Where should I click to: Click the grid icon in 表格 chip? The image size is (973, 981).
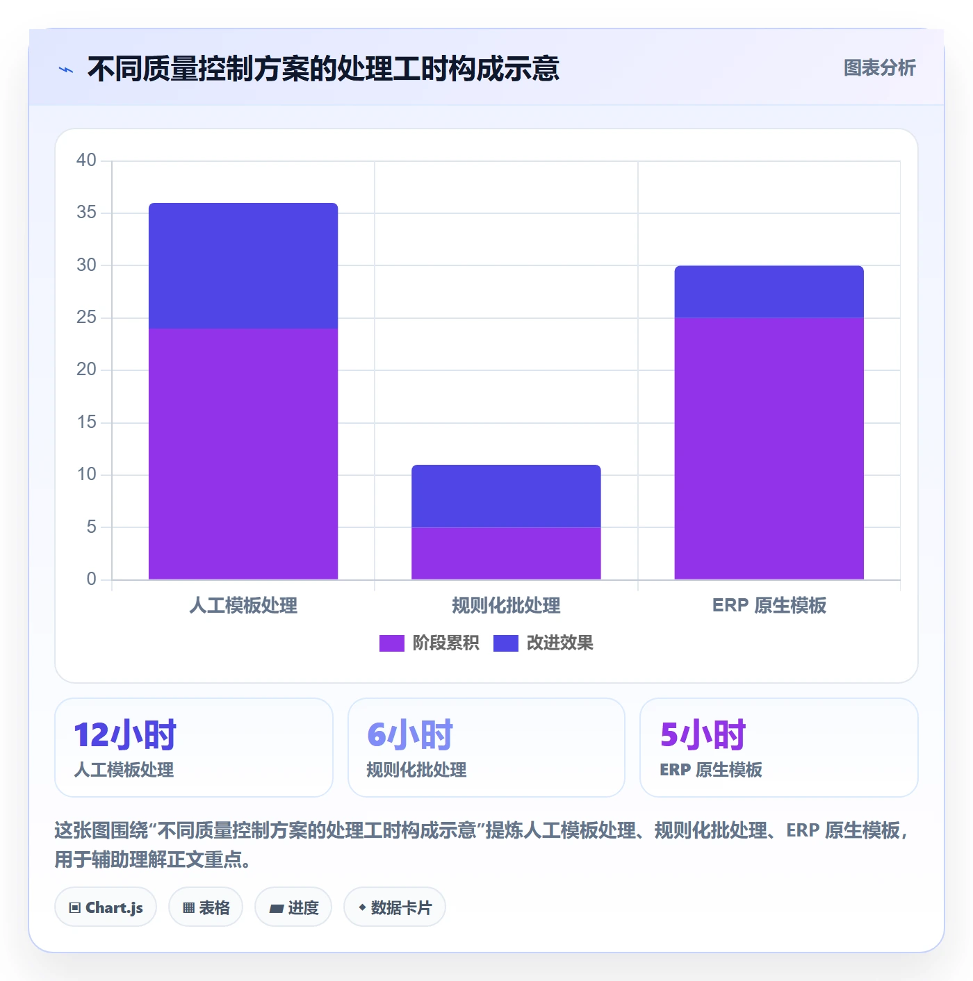pos(188,908)
